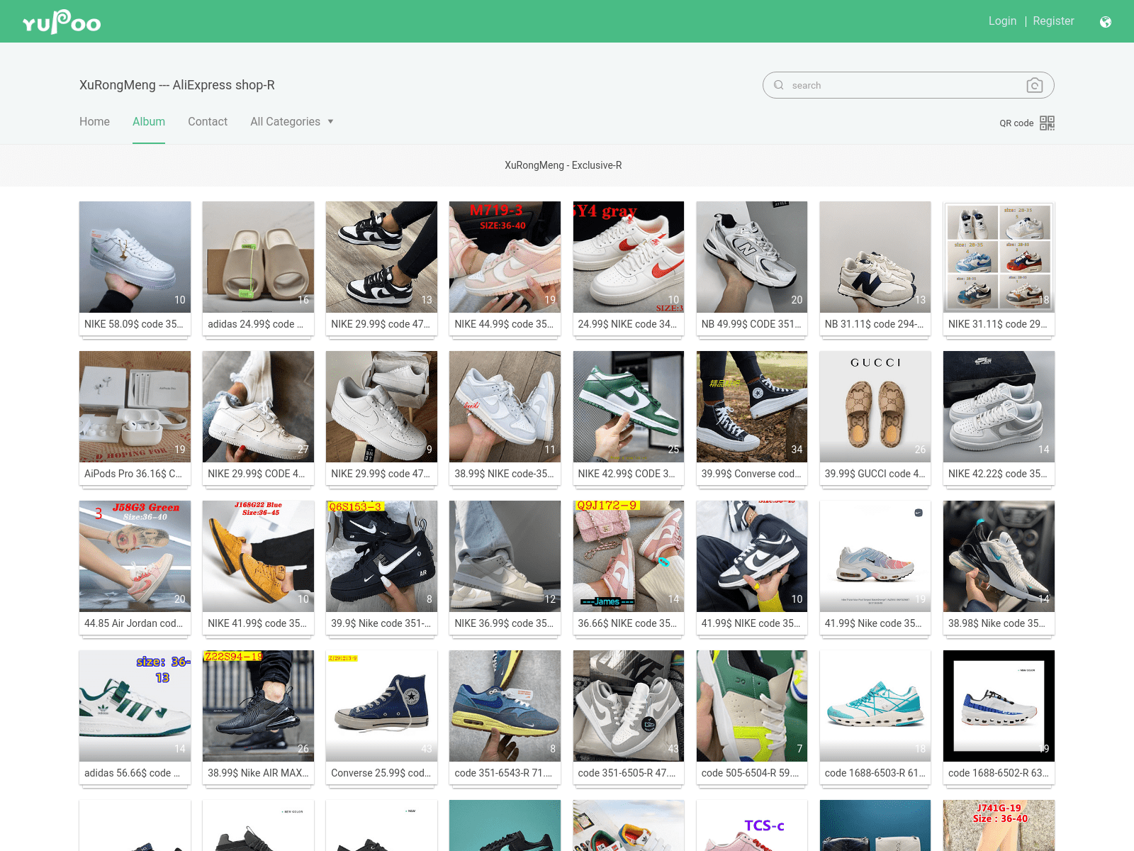Open NIKE 31.11$ code 29 album
Viewport: 1134px width, 851px height.
tap(999, 269)
